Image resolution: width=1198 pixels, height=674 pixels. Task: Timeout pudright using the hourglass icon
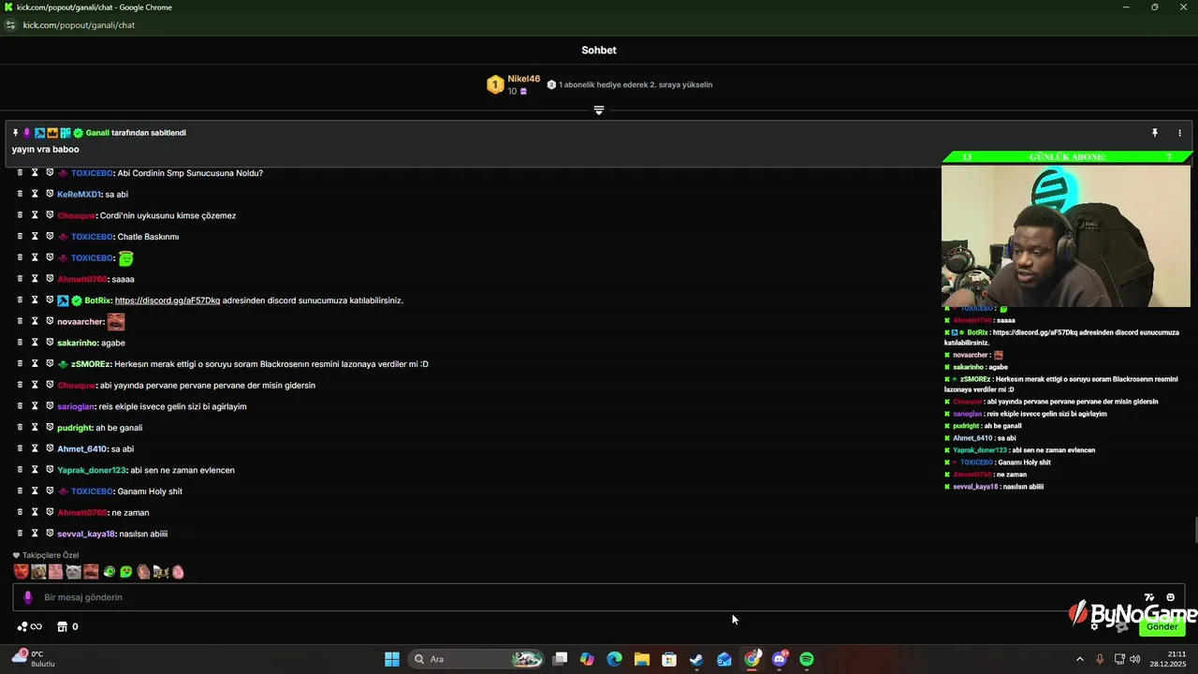click(35, 427)
